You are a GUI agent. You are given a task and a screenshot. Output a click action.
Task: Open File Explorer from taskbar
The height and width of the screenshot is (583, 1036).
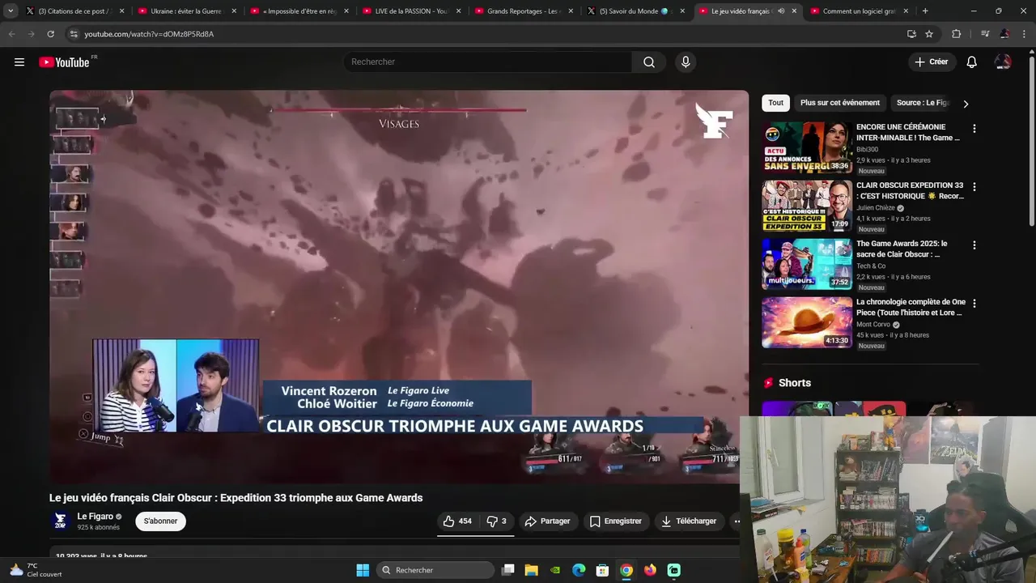click(531, 570)
